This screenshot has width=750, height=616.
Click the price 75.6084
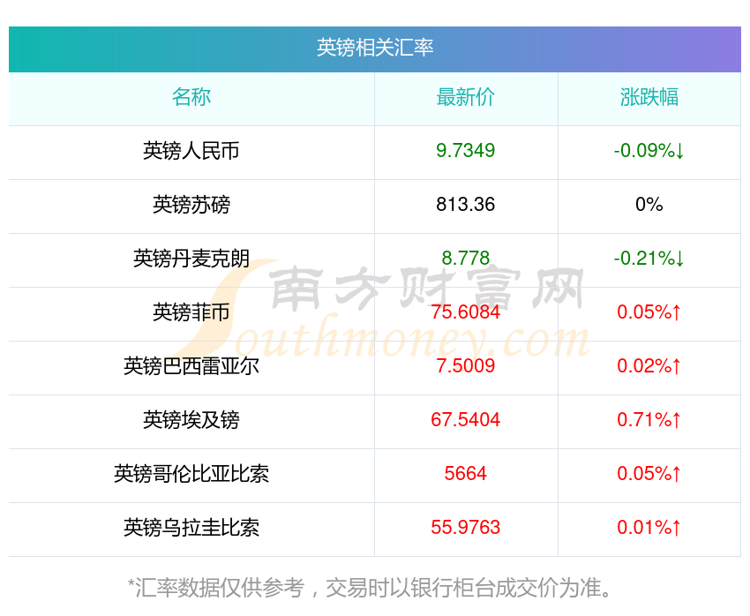[x=465, y=312]
